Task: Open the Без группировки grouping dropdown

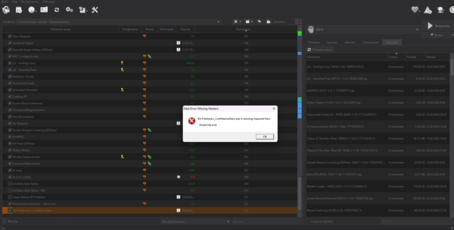Action: (196, 221)
